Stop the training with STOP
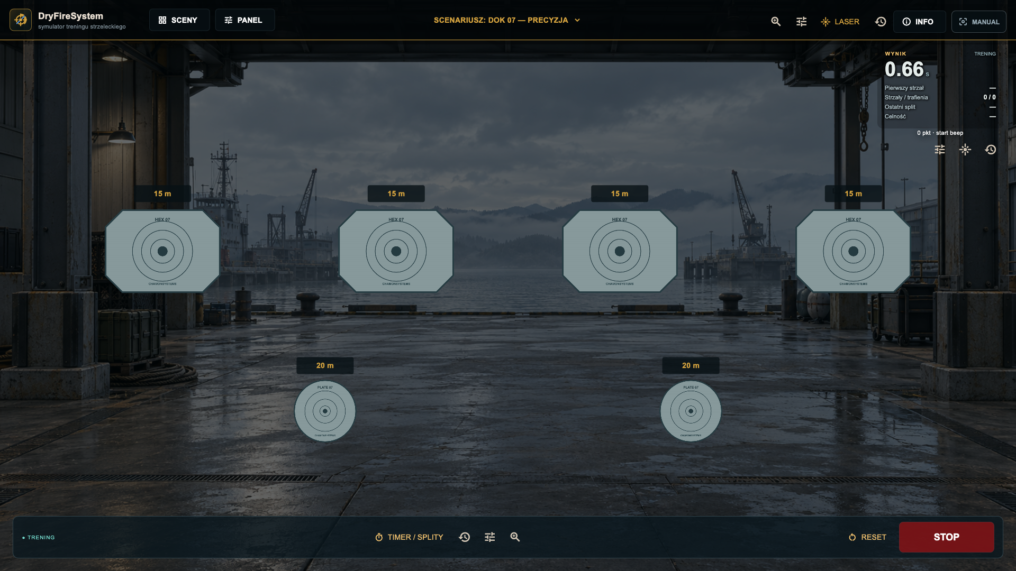 pyautogui.click(x=946, y=537)
